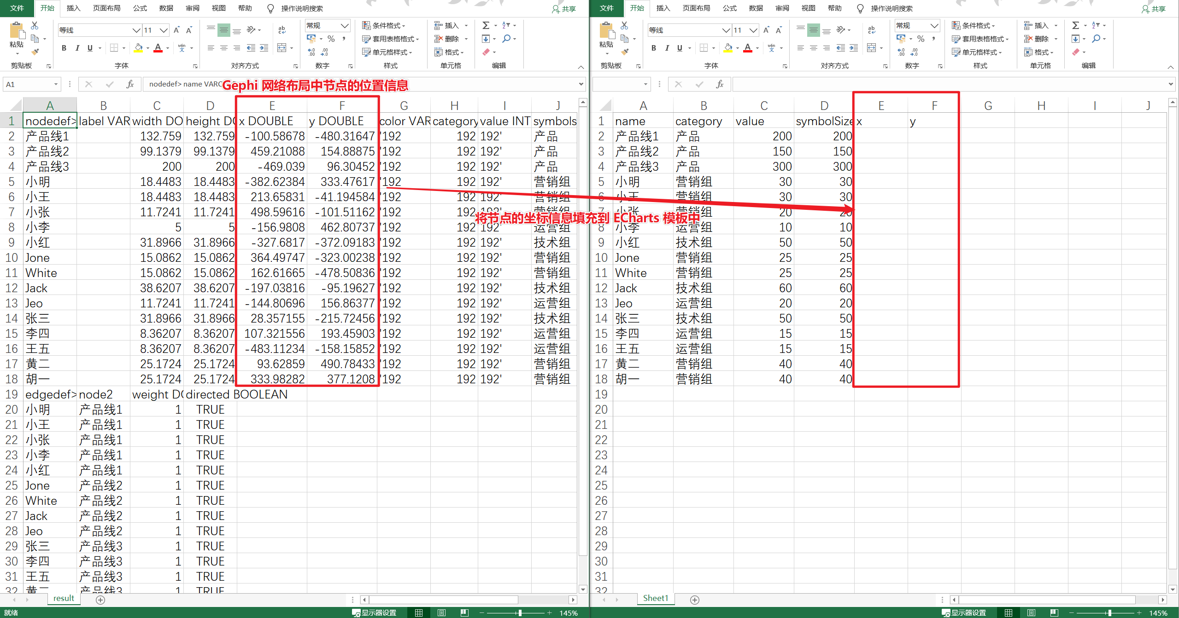Screen dimensions: 1179x618
Task: Toggle Bold in left window ribbon
Action: point(64,48)
